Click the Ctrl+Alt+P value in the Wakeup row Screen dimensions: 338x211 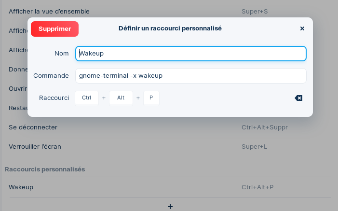point(257,187)
